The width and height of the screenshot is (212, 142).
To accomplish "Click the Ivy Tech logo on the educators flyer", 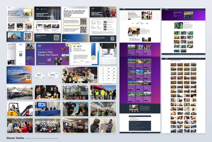I will pos(43,9).
